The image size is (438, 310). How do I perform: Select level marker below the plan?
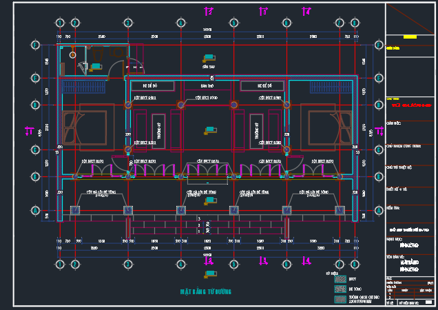coord(210,274)
